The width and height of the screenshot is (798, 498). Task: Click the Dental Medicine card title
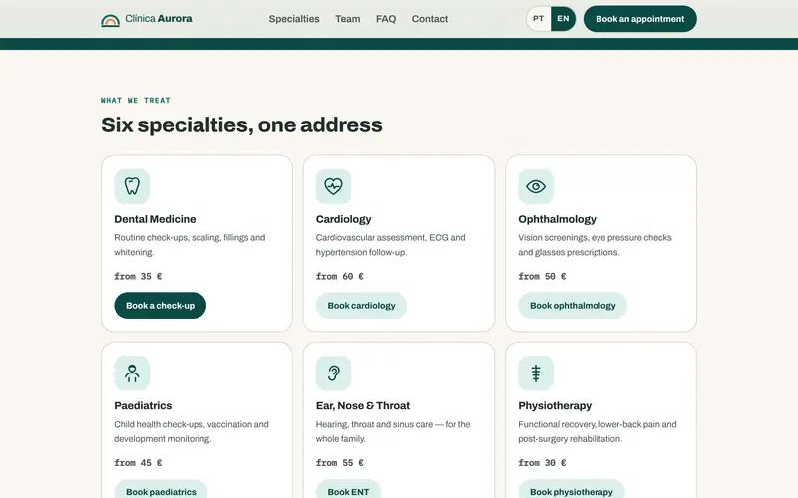pos(155,219)
